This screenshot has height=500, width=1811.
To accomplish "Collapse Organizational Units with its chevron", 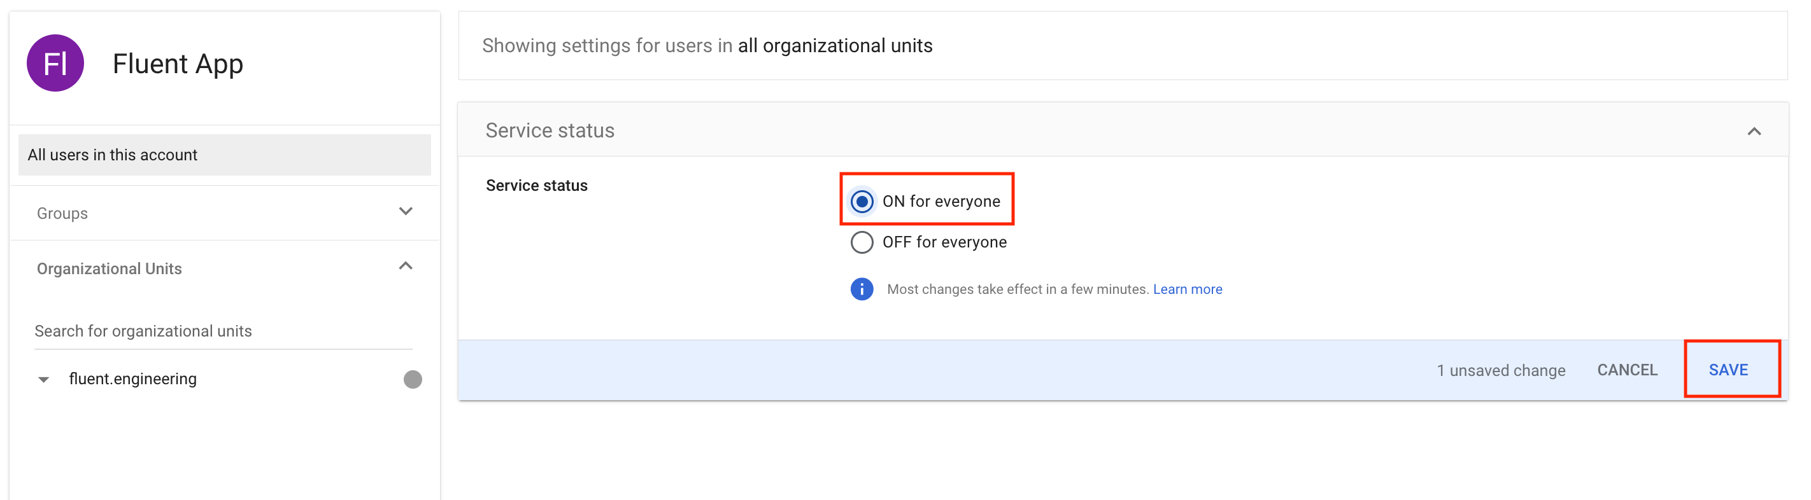I will (x=406, y=266).
